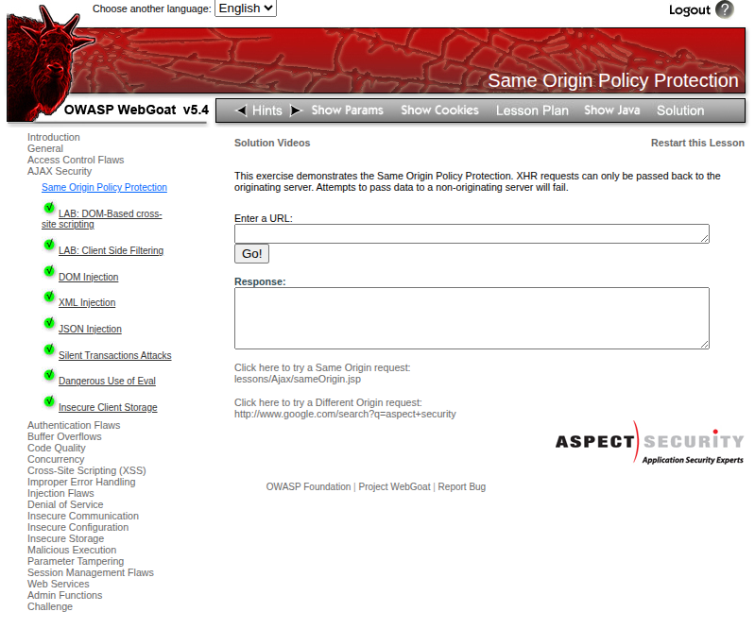Viewport: 755px width, 629px height.
Task: Collapse the AJAX Security category
Action: click(x=60, y=171)
